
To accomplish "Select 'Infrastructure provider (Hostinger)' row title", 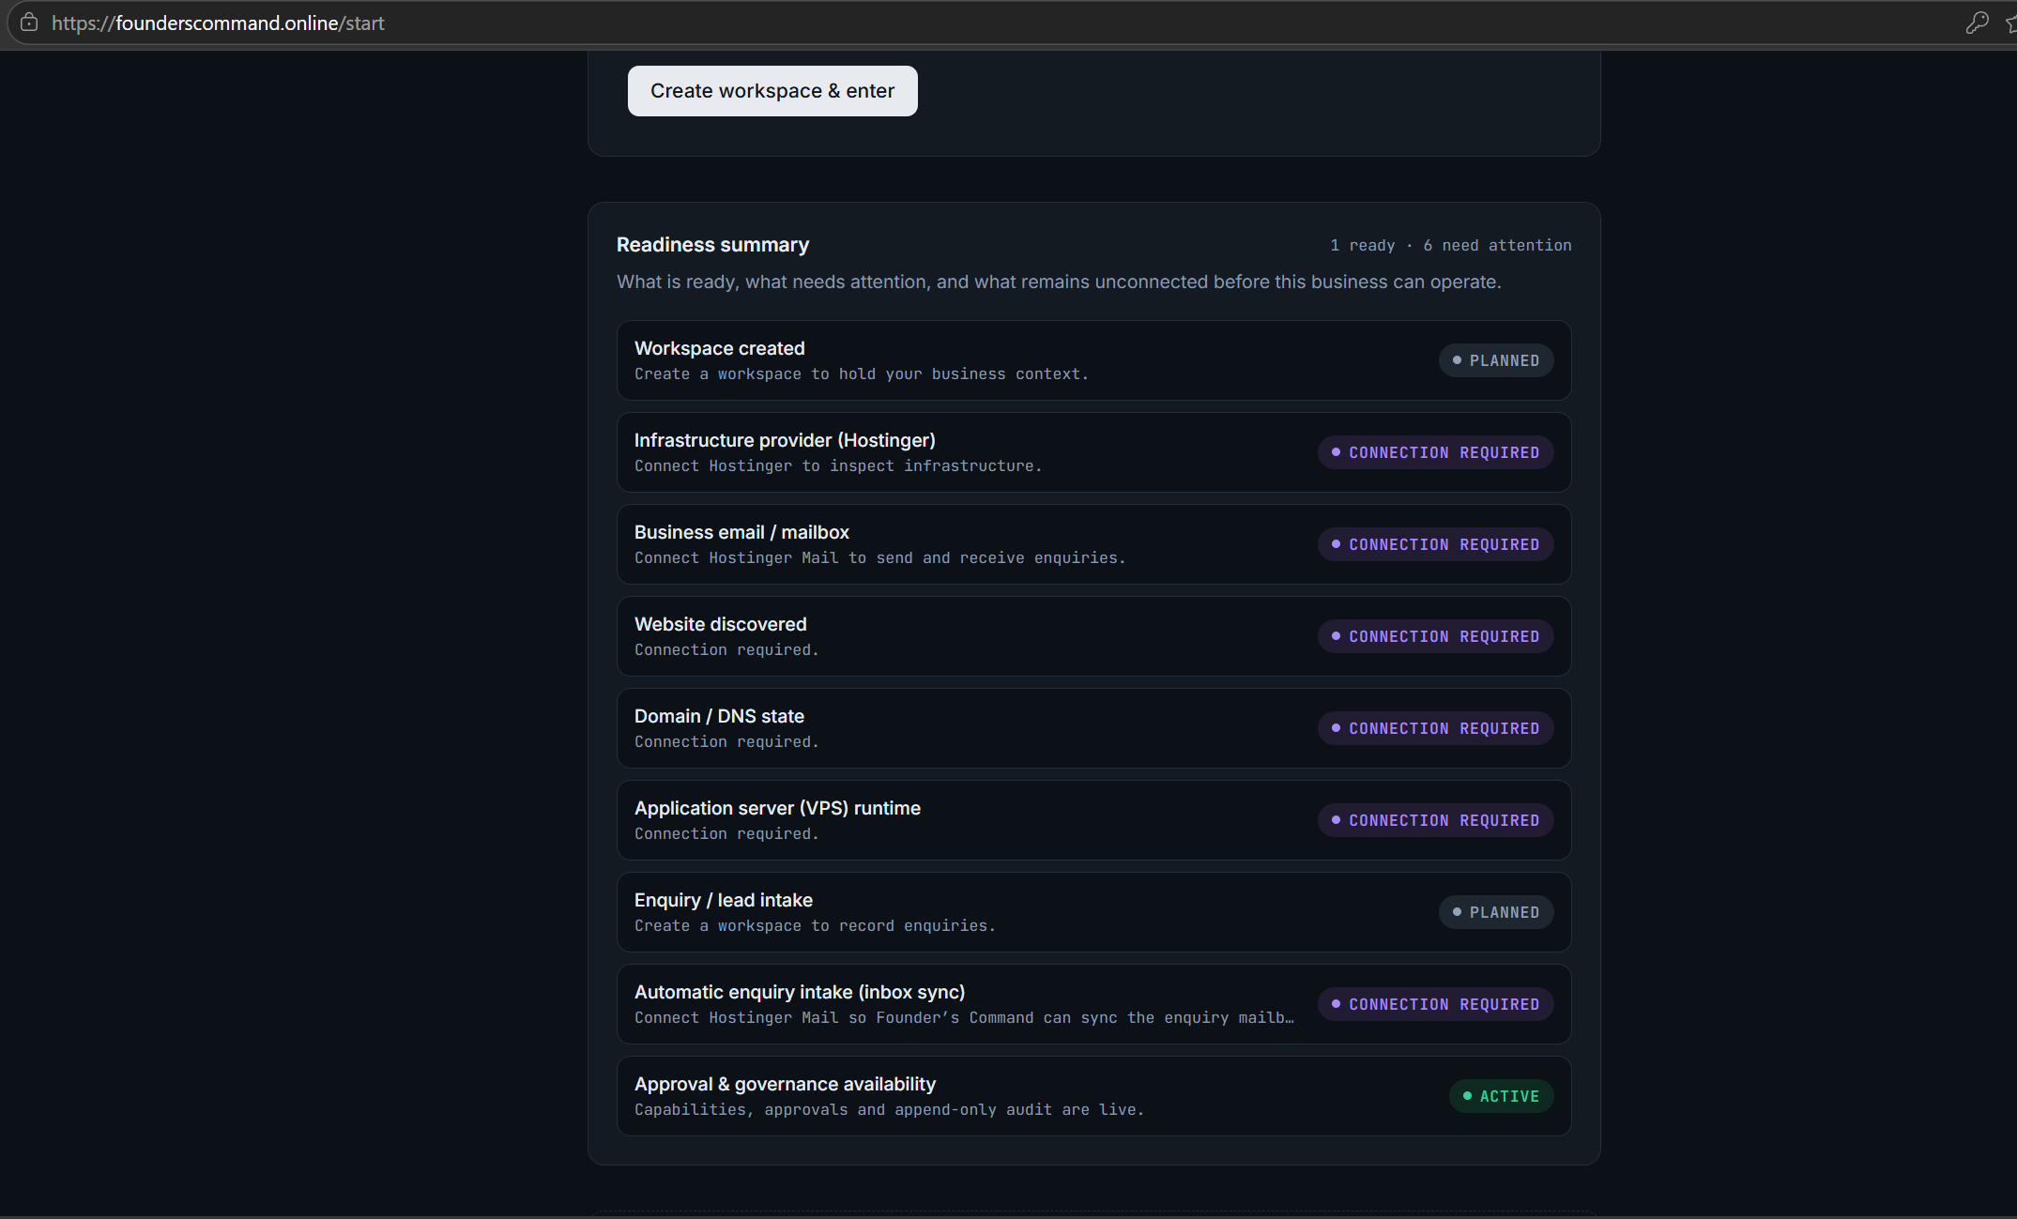I will tap(785, 440).
